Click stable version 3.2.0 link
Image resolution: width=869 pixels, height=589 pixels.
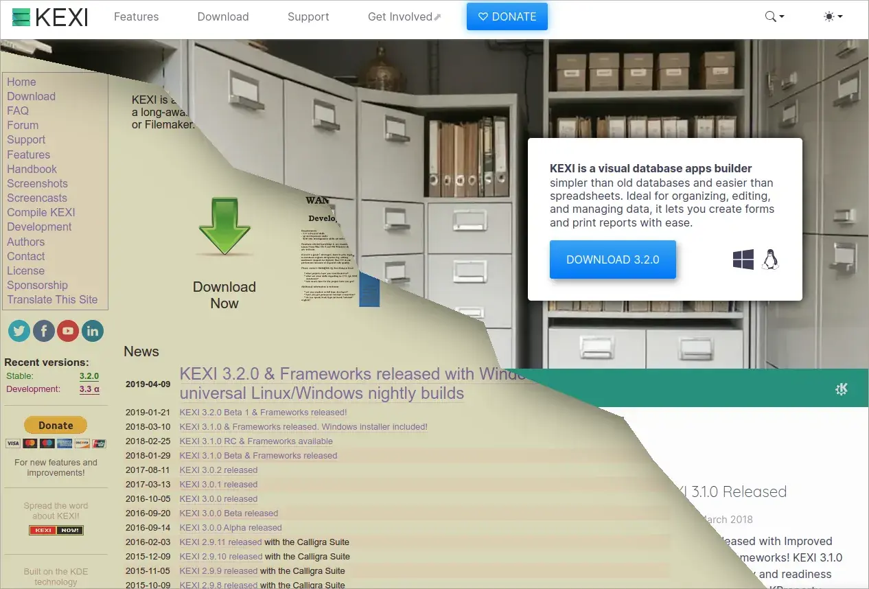click(89, 376)
